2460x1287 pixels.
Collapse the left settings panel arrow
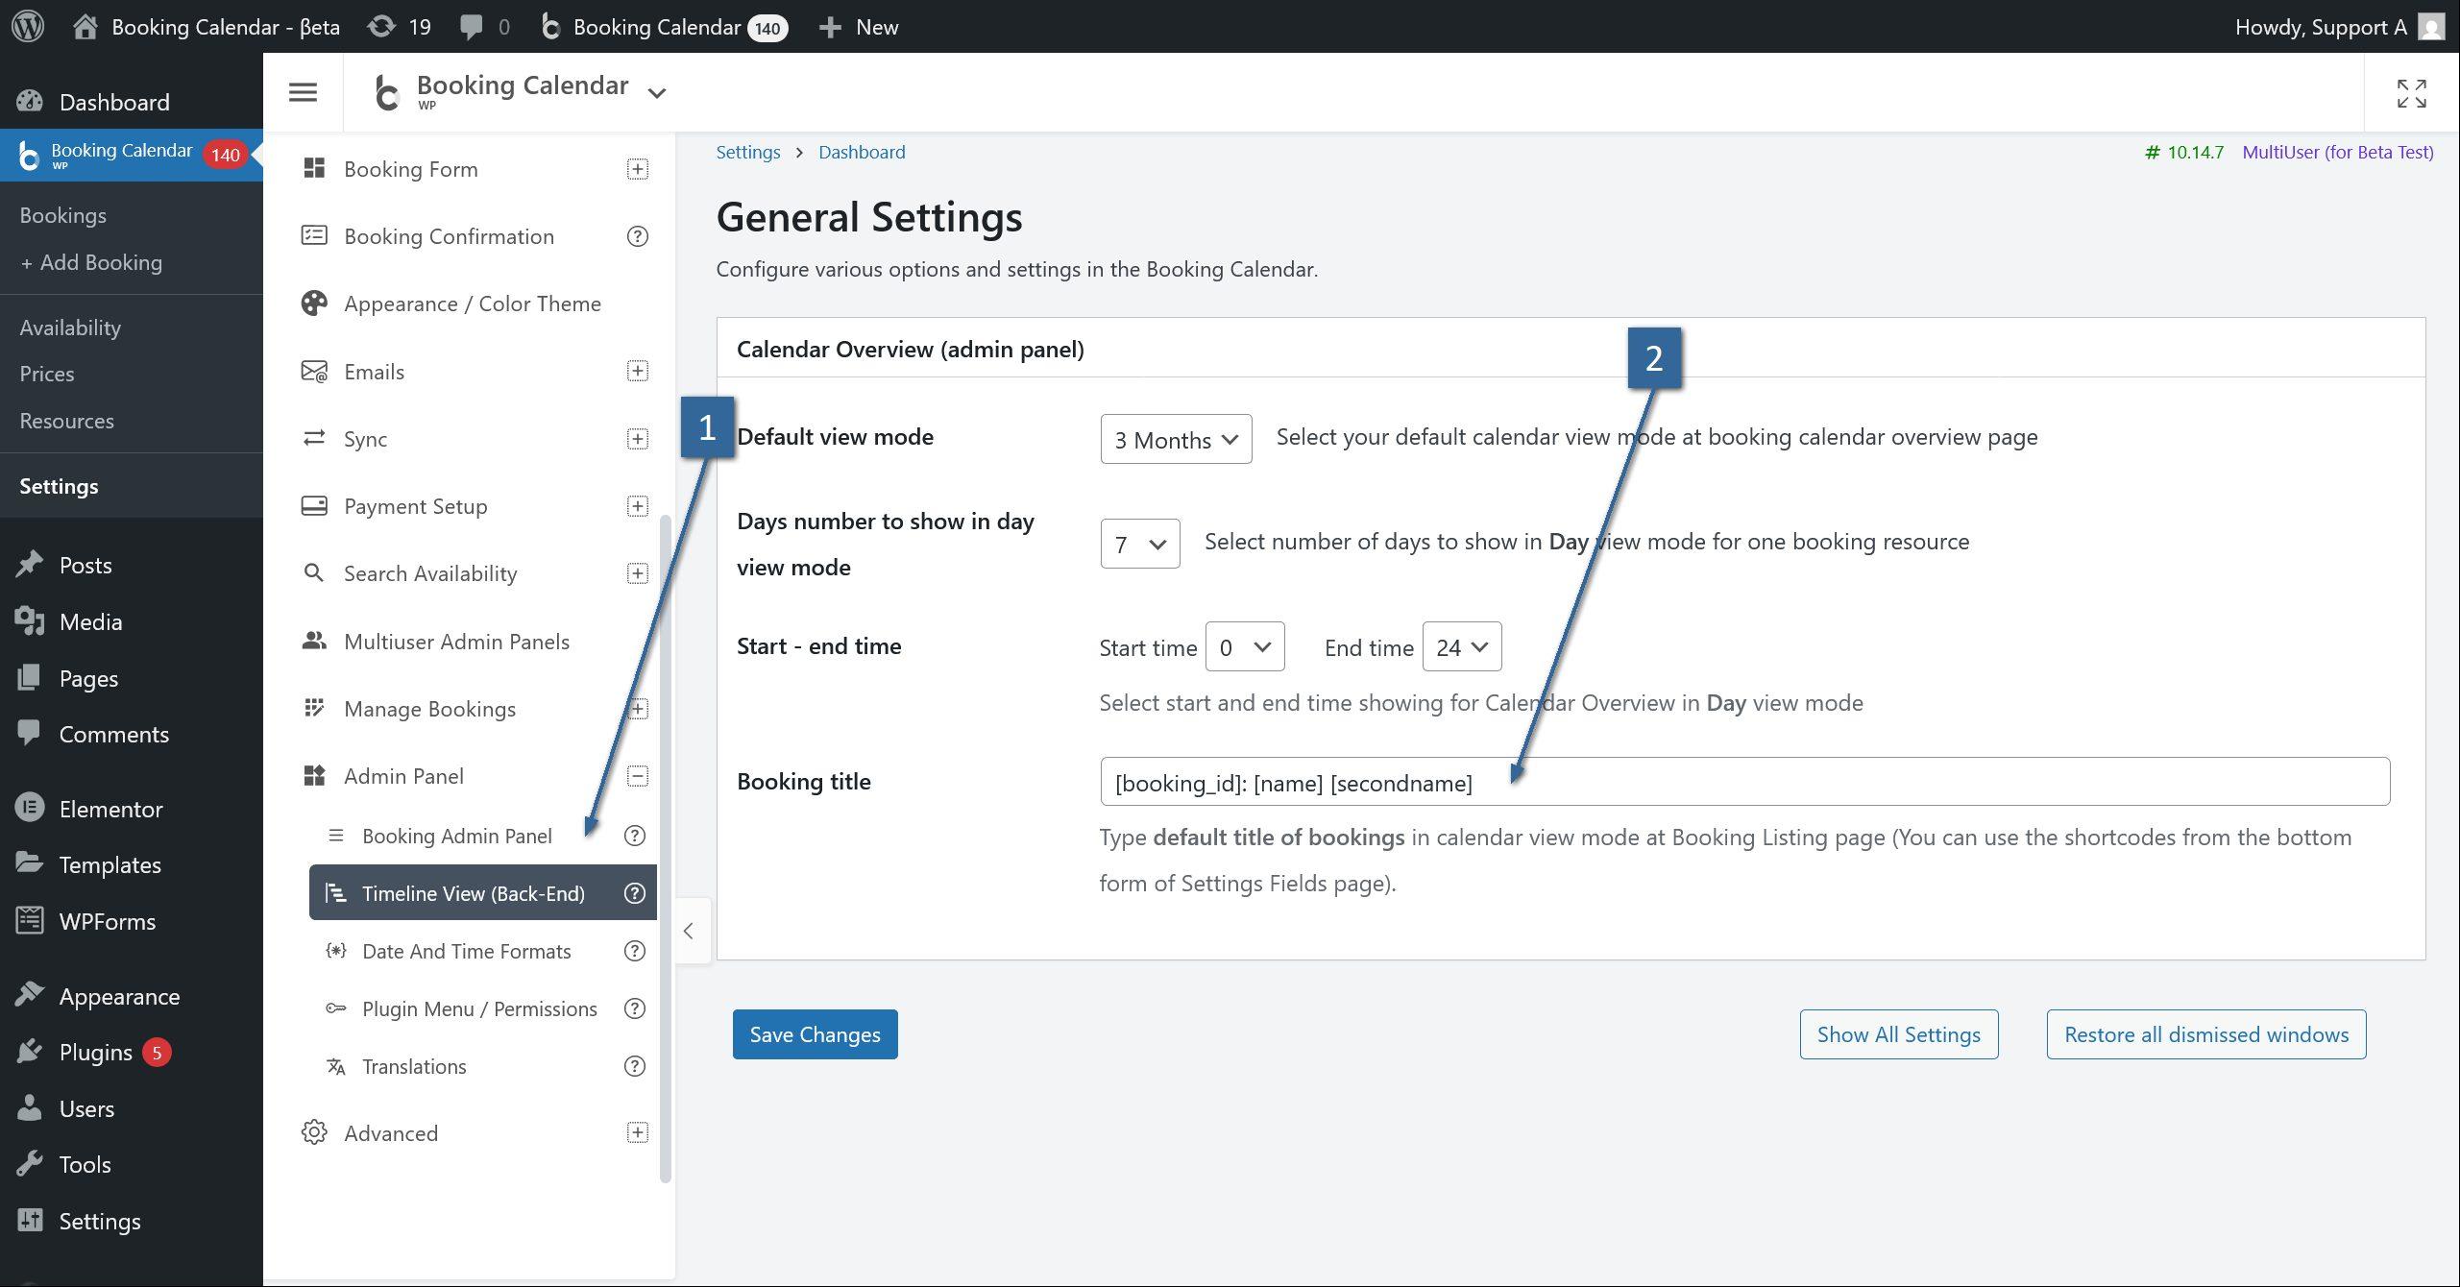(689, 931)
